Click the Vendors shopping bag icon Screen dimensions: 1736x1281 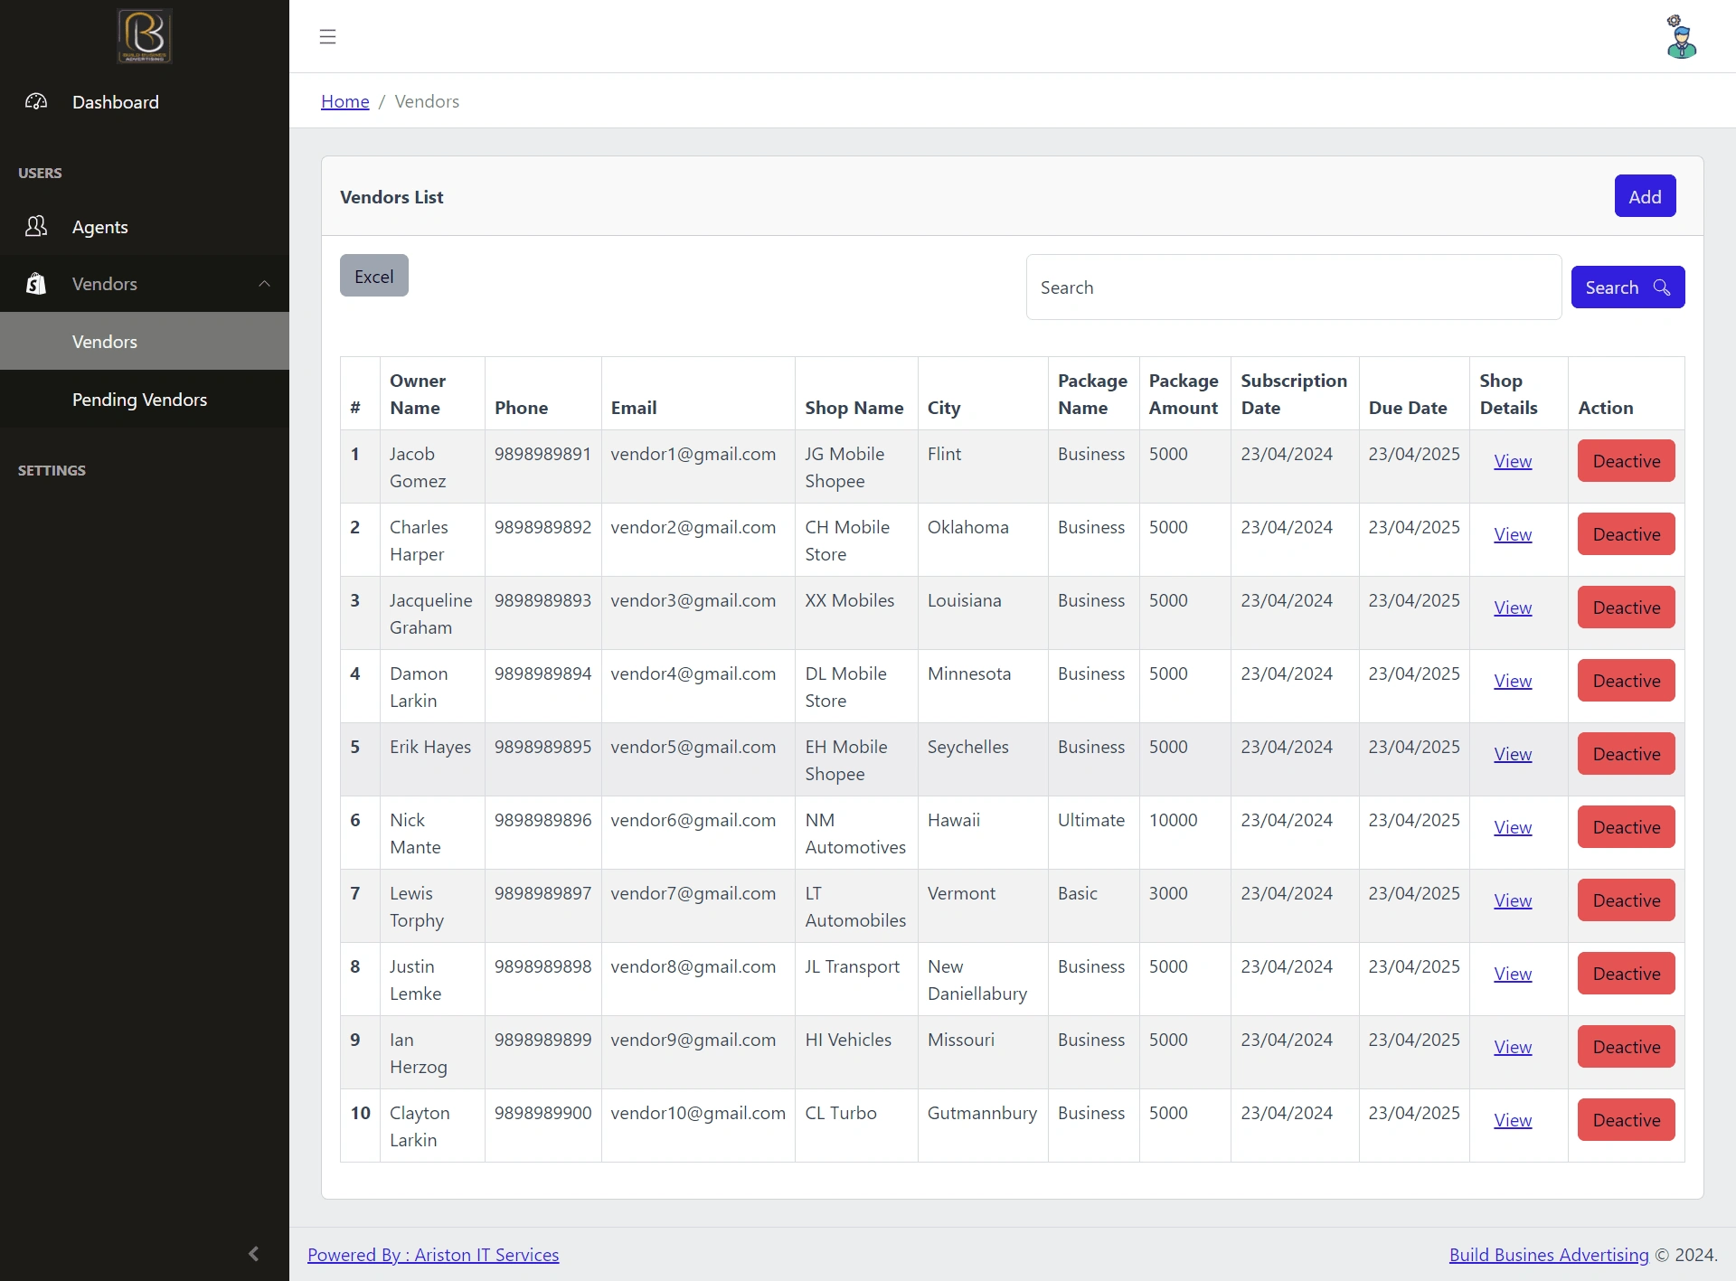(36, 284)
